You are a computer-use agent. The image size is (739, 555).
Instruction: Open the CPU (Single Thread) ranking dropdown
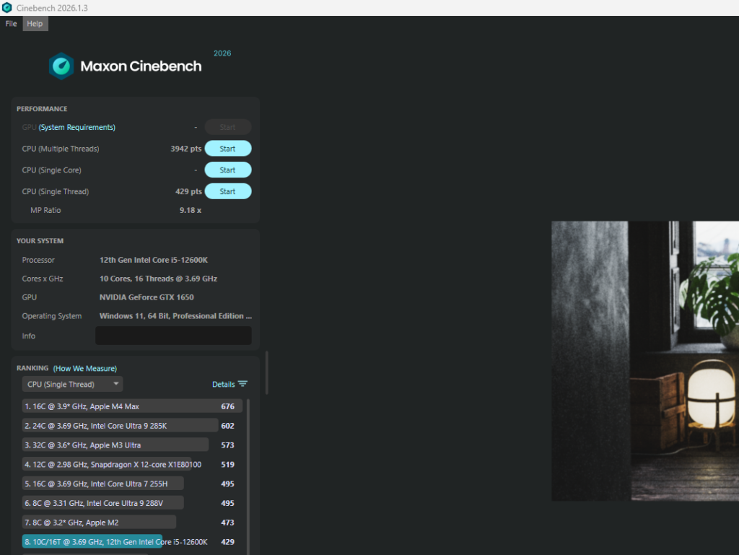[72, 384]
